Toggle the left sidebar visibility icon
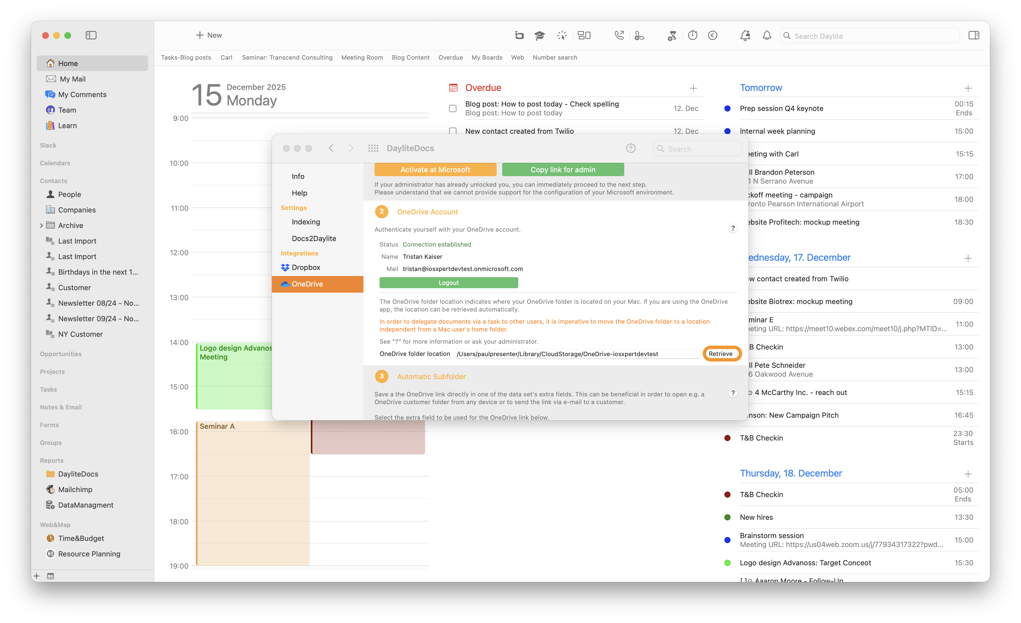Image resolution: width=1021 pixels, height=623 pixels. (91, 35)
